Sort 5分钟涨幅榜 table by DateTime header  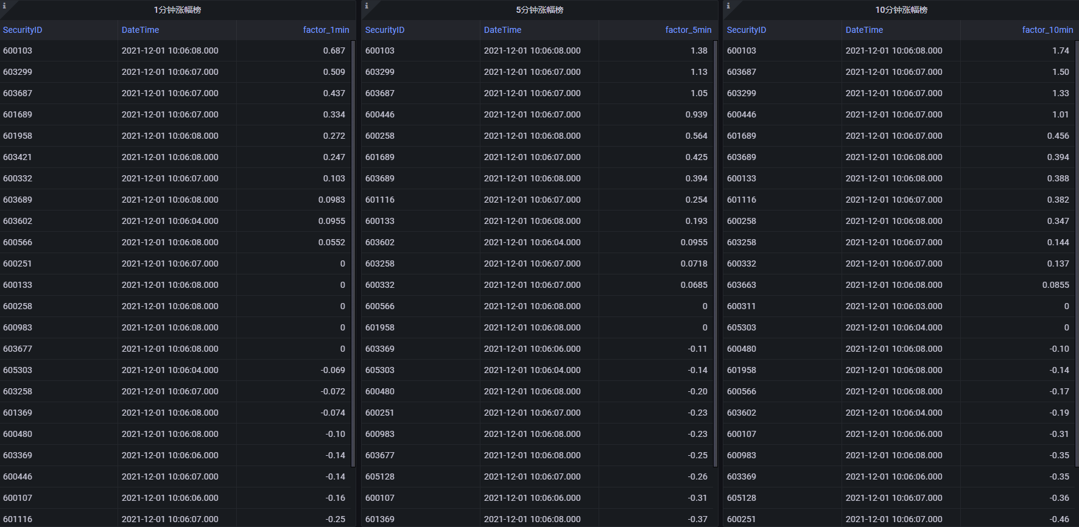[502, 30]
